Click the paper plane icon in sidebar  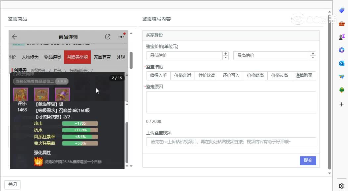[341, 77]
